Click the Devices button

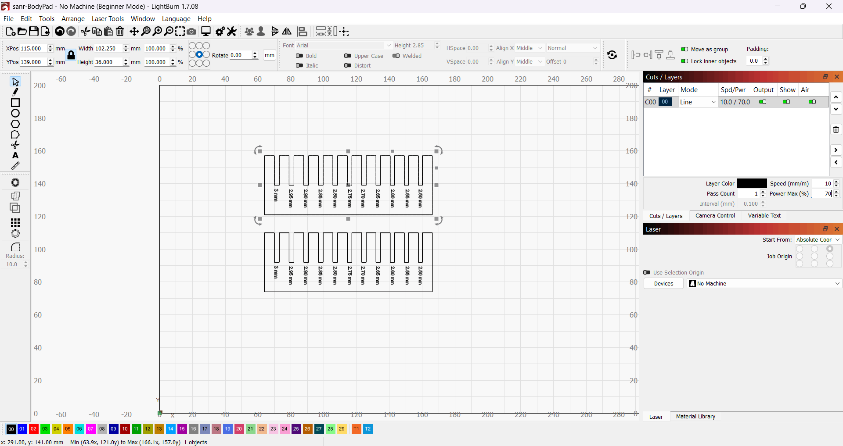[x=663, y=283]
